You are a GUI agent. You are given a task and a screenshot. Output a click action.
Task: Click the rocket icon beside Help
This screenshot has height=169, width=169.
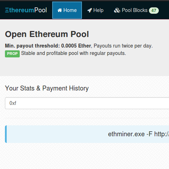click(90, 10)
